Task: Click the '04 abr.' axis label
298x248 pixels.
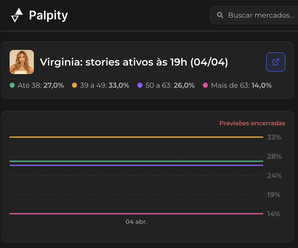Action: tap(136, 222)
